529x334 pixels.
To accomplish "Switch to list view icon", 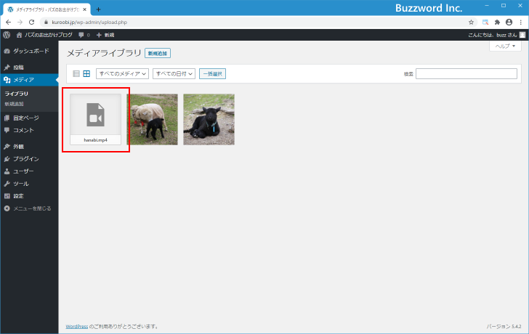I will pyautogui.click(x=76, y=73).
